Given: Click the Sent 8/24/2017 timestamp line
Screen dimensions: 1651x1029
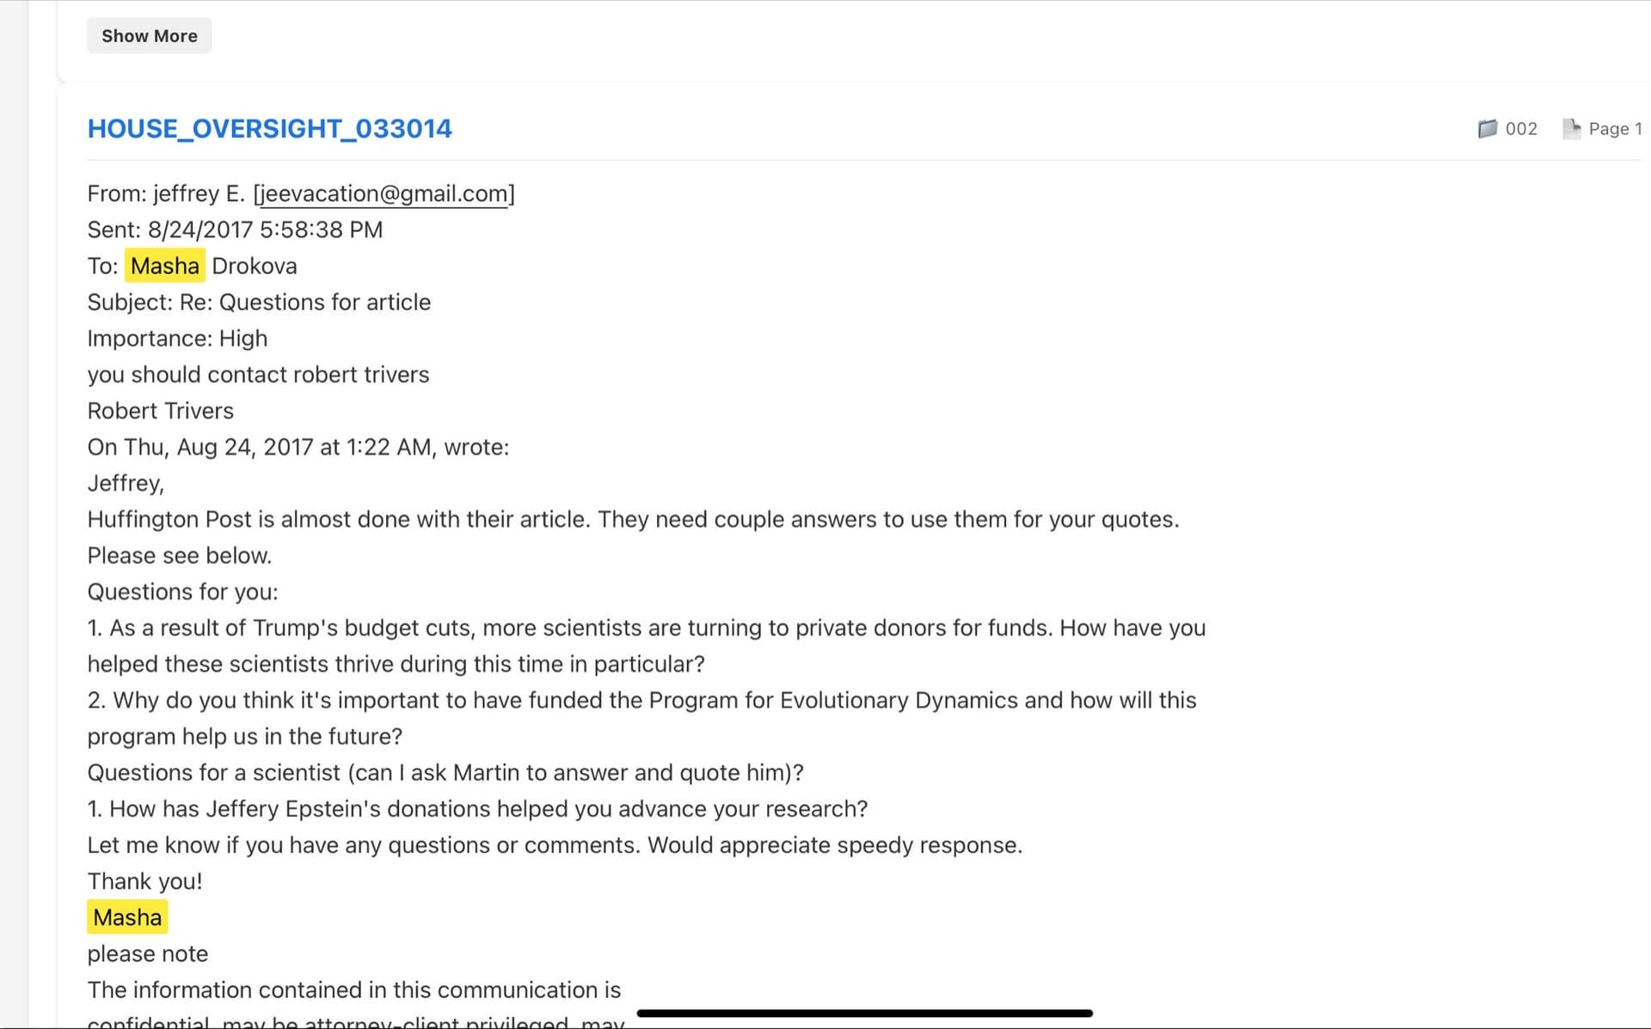Looking at the screenshot, I should [x=235, y=230].
